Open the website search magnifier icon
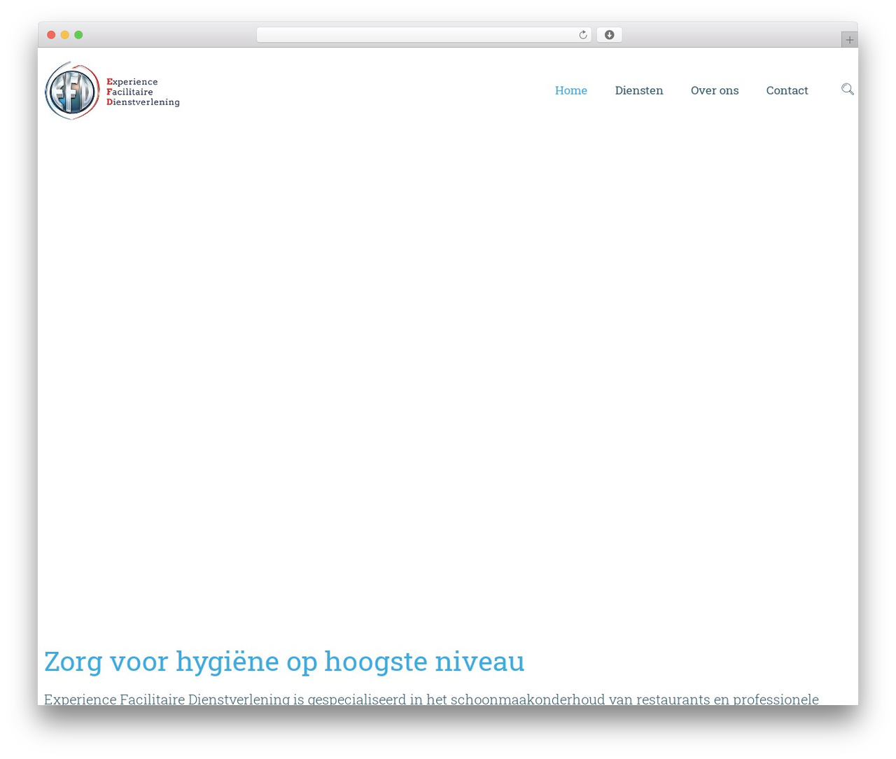 pyautogui.click(x=848, y=89)
